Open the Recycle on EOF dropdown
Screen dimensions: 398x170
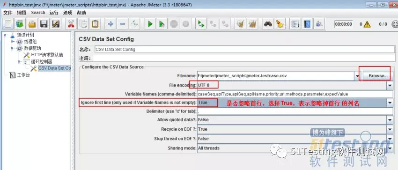(x=390, y=129)
